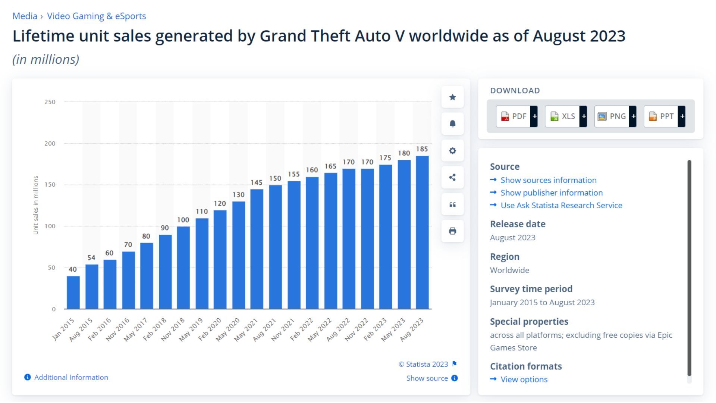The width and height of the screenshot is (716, 403).
Task: Select the May 2020 bar valued 130
Action: point(239,255)
